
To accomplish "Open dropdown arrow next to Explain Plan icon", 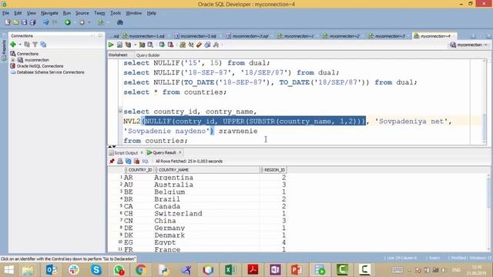I will (135, 45).
